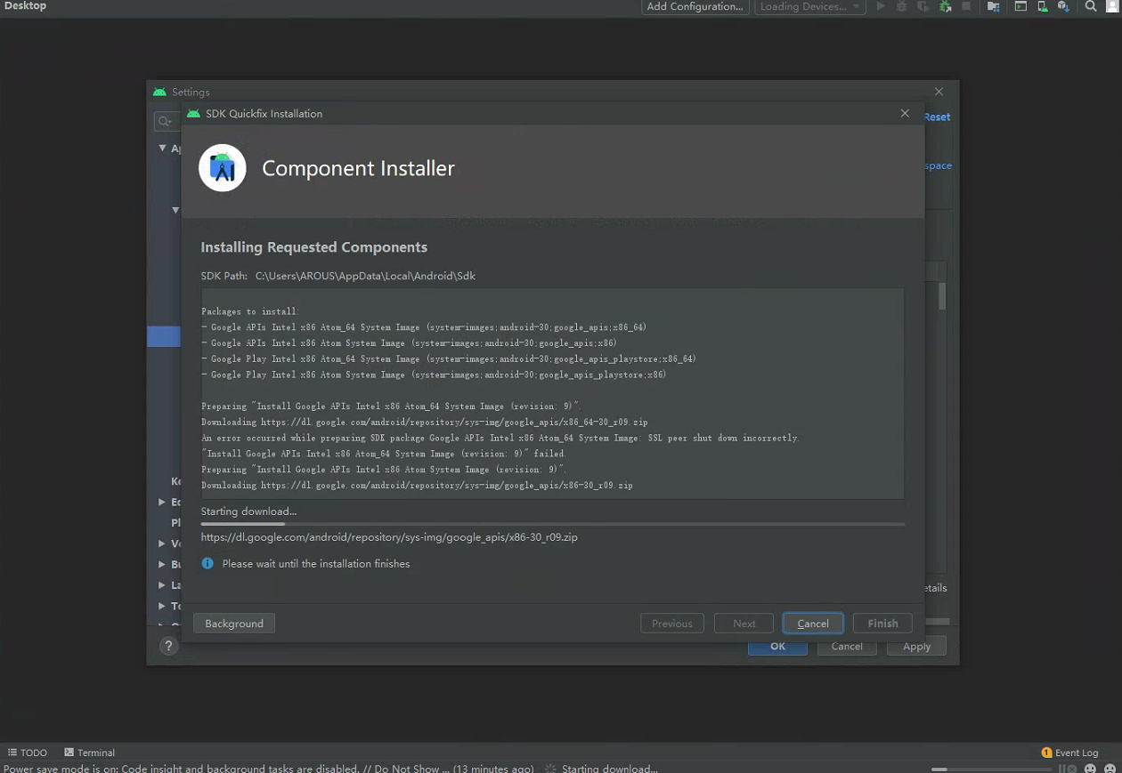Click 'Starting download...' in the status bar
The height and width of the screenshot is (773, 1122).
pos(610,769)
